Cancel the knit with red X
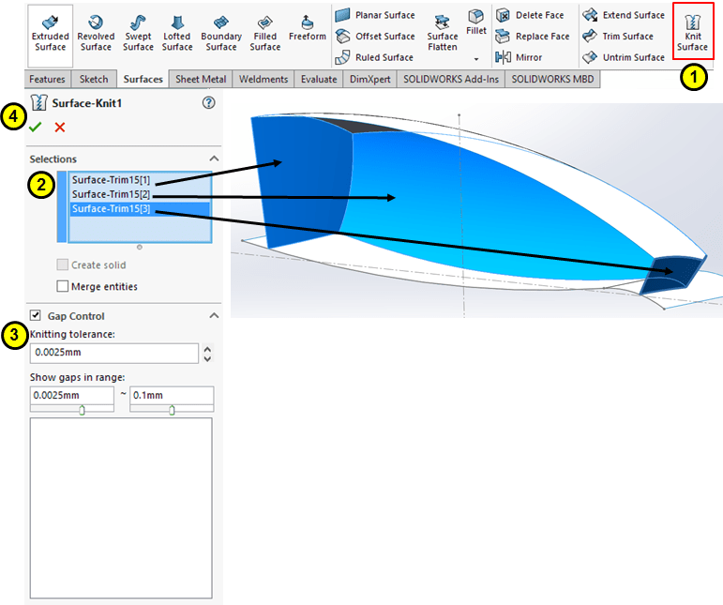This screenshot has width=723, height=605. tap(60, 127)
